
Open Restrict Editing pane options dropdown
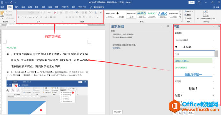click(x=162, y=26)
